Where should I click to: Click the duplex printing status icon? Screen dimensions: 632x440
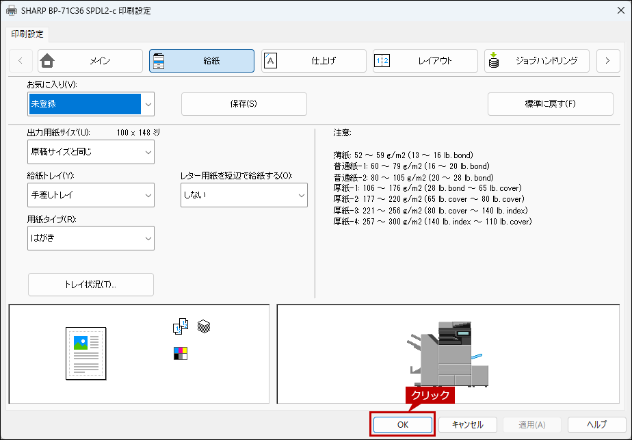(179, 327)
